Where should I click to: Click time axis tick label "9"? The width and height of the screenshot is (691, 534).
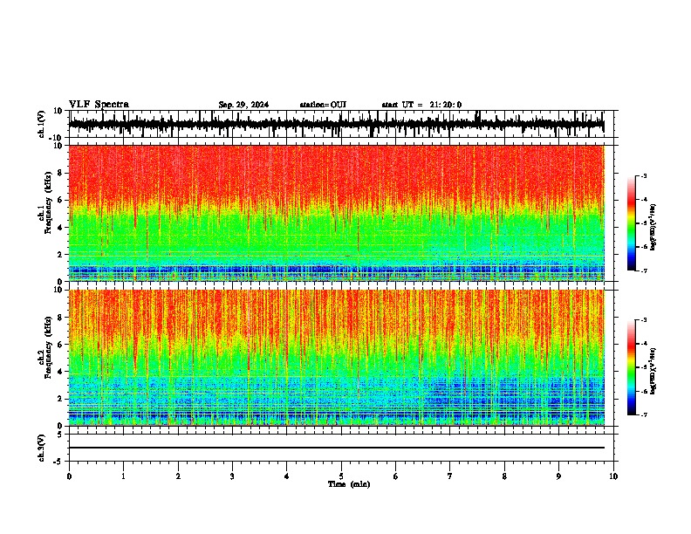click(x=558, y=476)
